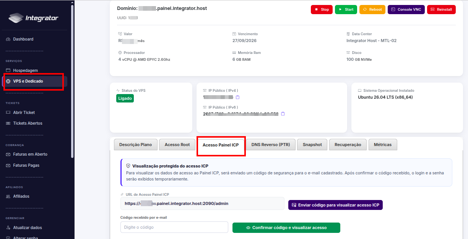Open the Métricas tab

click(383, 145)
